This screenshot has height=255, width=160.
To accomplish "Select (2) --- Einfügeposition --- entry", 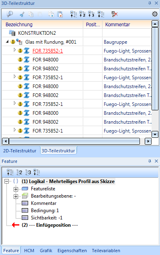I will 50,225.
